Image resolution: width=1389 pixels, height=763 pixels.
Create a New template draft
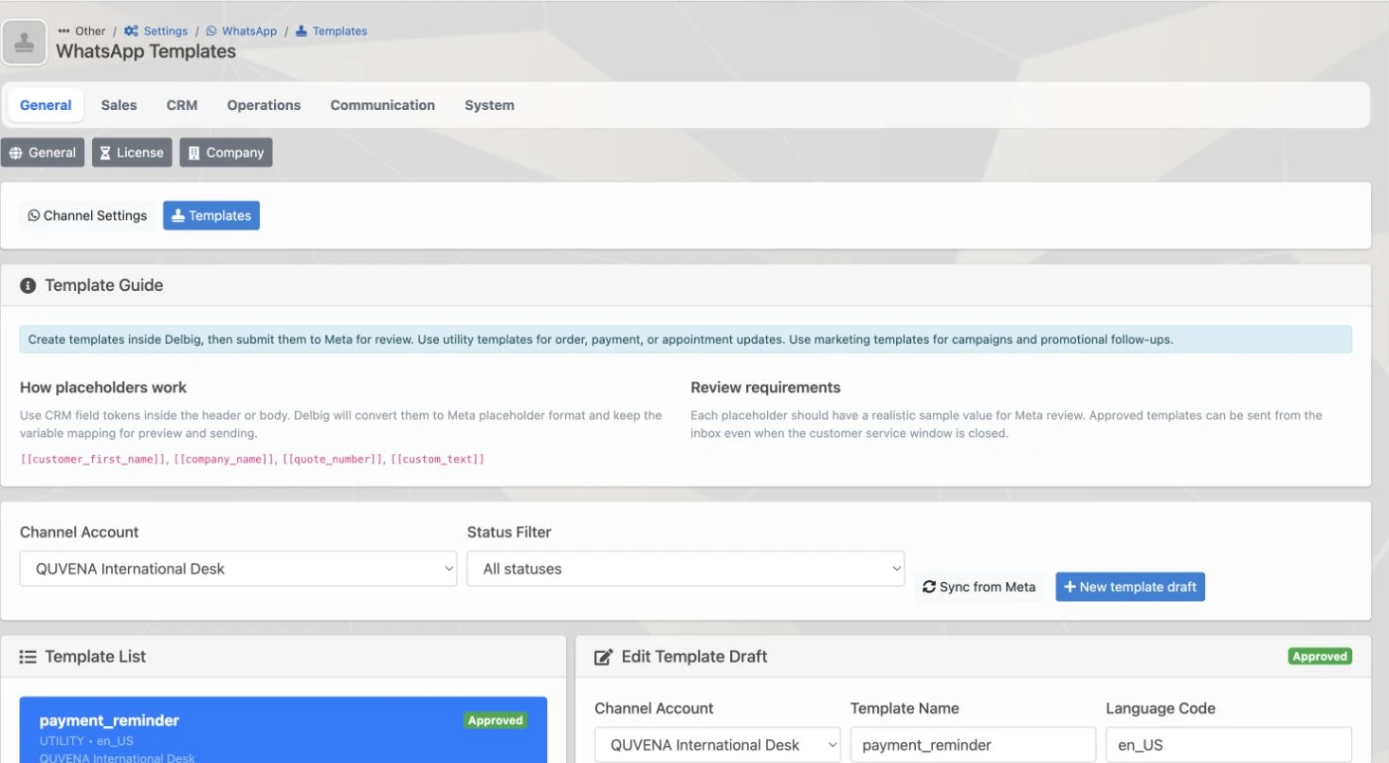pos(1130,587)
